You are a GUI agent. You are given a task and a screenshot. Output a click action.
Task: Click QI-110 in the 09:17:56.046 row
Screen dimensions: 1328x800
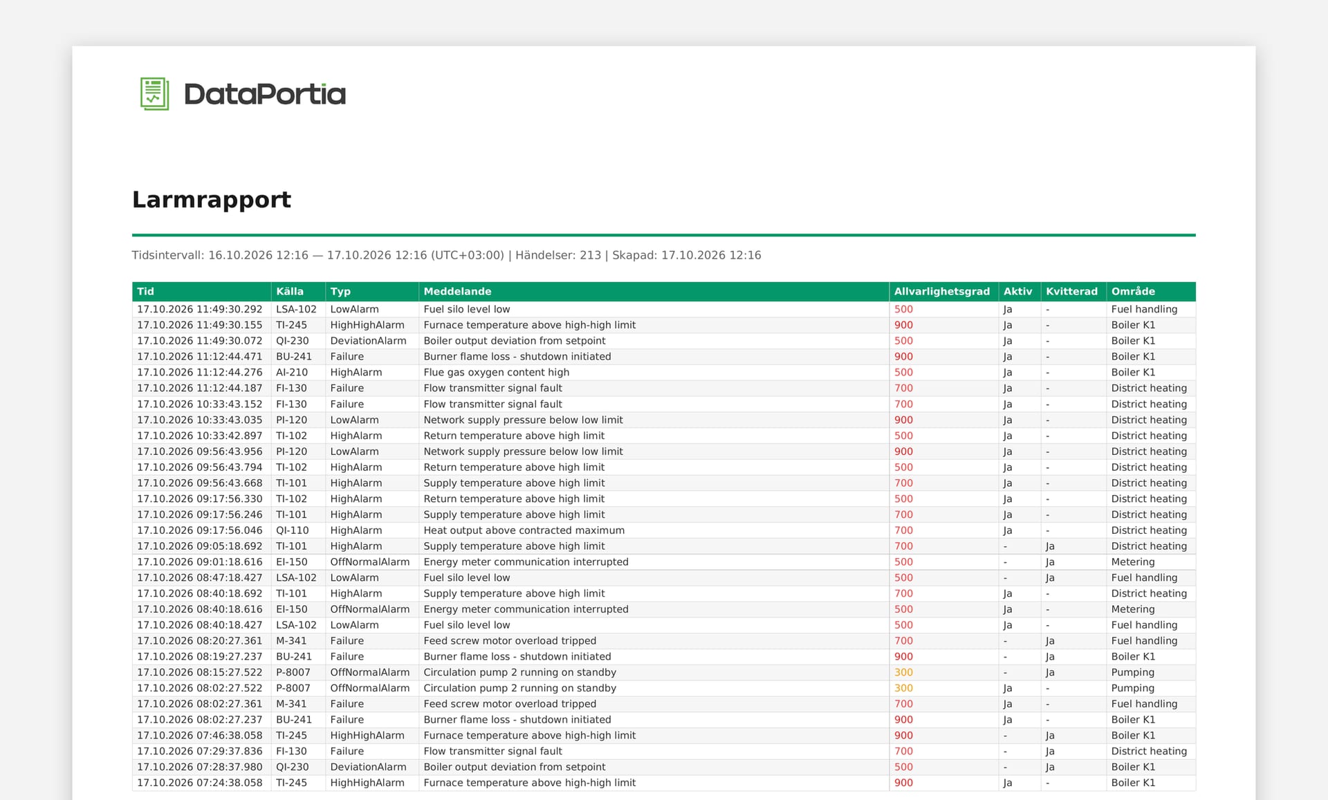tap(293, 530)
